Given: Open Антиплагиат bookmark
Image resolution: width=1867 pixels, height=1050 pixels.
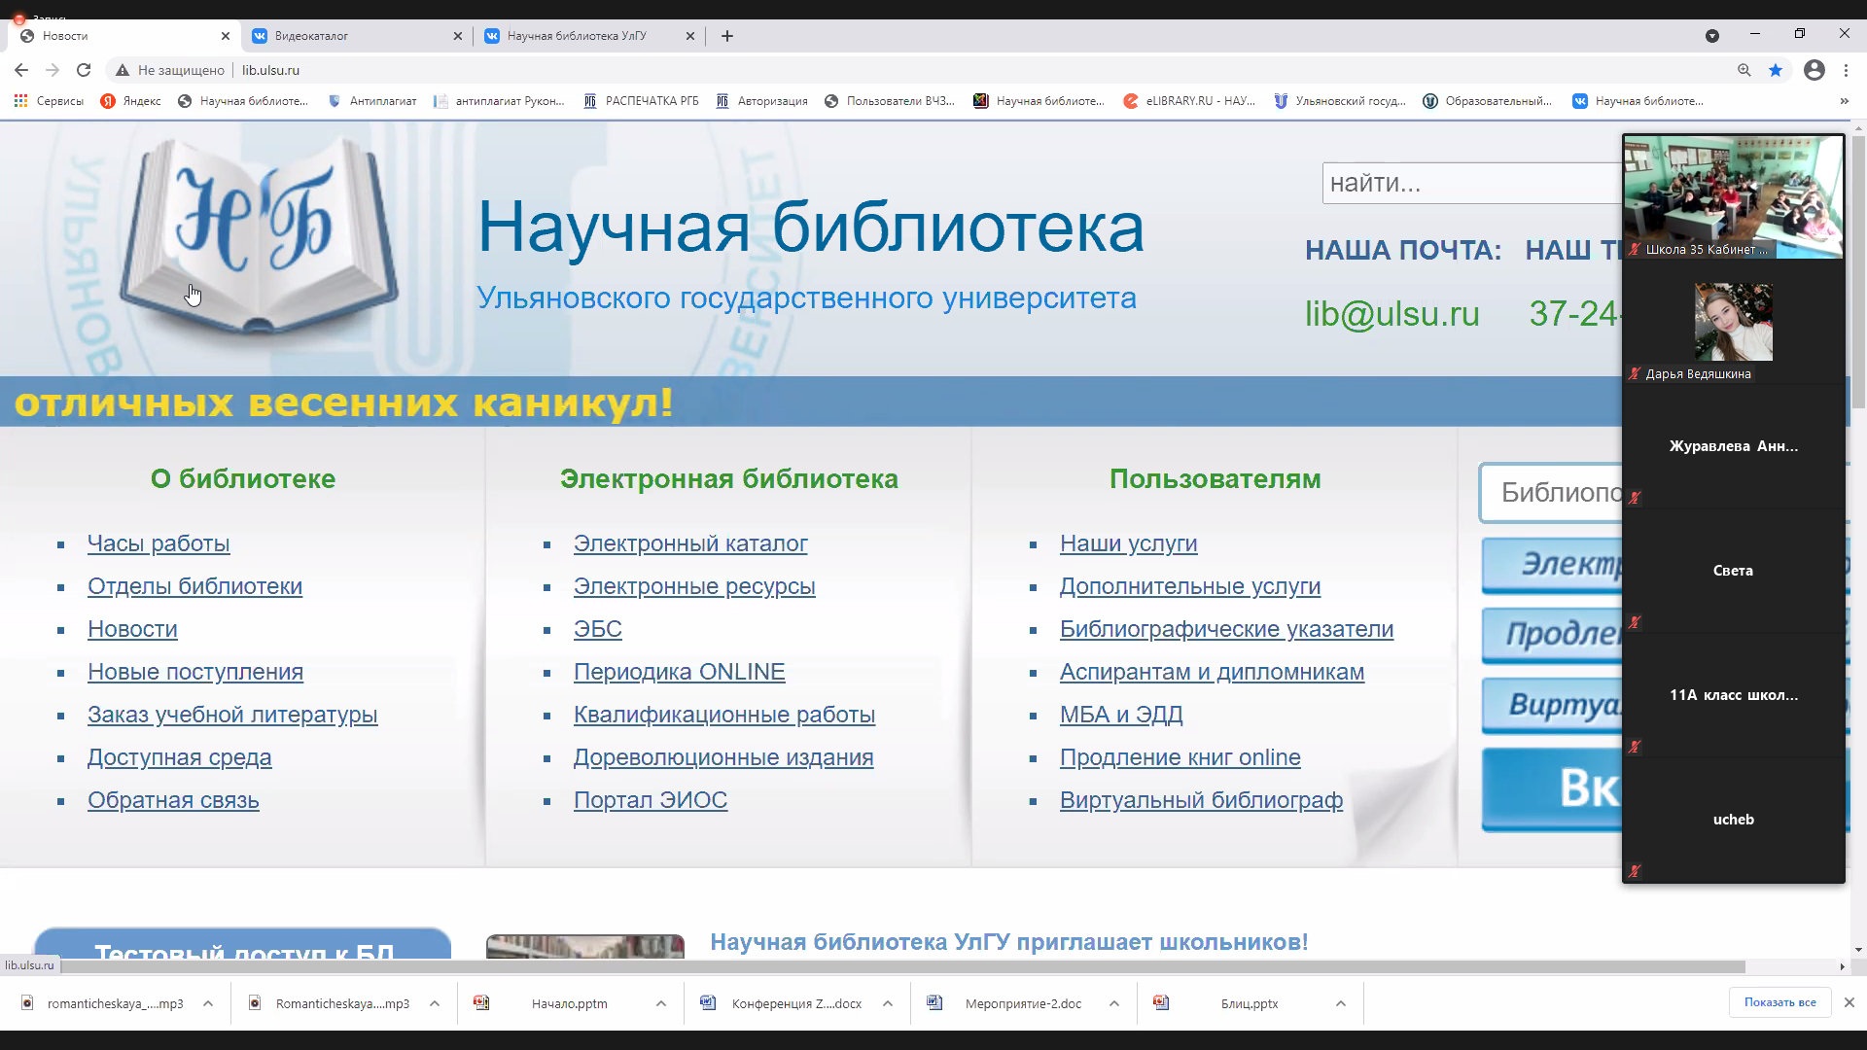Looking at the screenshot, I should pyautogui.click(x=372, y=101).
